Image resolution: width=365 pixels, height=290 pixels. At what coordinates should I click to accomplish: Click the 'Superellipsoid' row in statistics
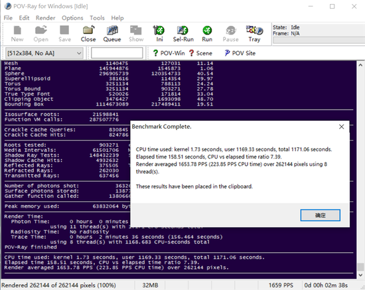click(x=109, y=79)
